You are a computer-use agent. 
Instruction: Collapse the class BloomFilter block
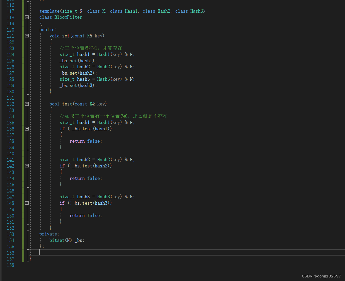[27, 17]
